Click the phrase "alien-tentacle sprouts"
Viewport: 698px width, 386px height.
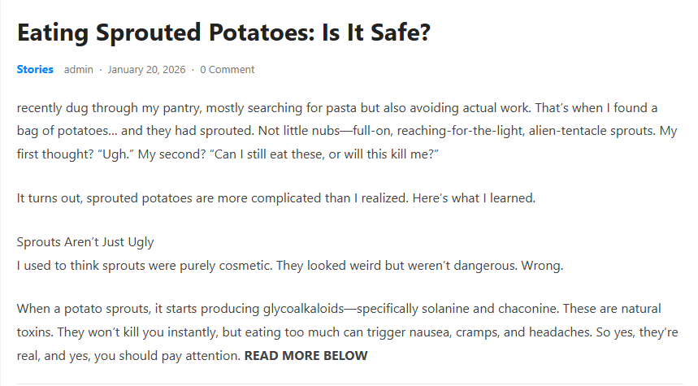(589, 131)
